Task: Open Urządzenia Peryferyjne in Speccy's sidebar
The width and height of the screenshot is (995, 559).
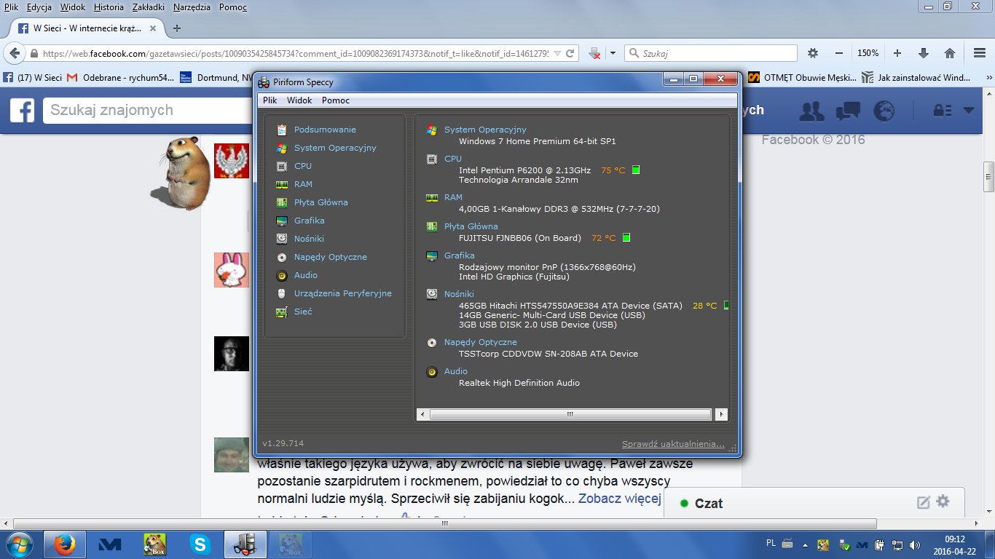Action: click(343, 293)
